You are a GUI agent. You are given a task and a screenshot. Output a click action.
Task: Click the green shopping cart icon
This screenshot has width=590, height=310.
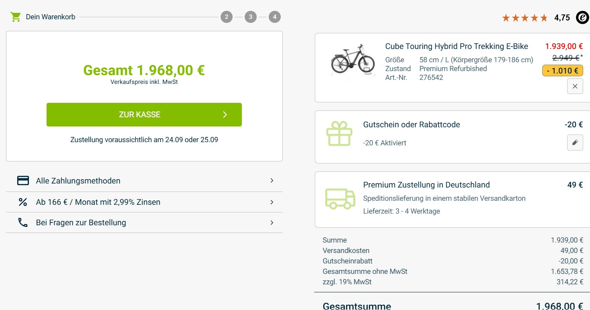pyautogui.click(x=15, y=16)
